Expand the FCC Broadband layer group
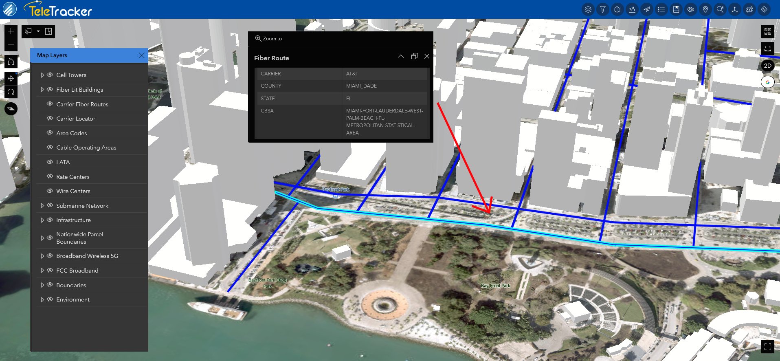The image size is (780, 361). pos(42,271)
